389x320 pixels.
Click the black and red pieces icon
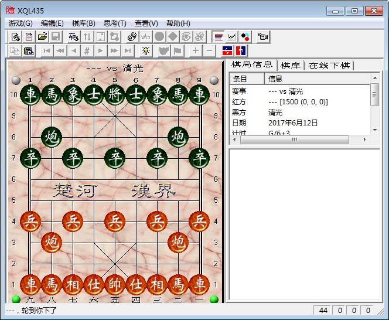245,37
